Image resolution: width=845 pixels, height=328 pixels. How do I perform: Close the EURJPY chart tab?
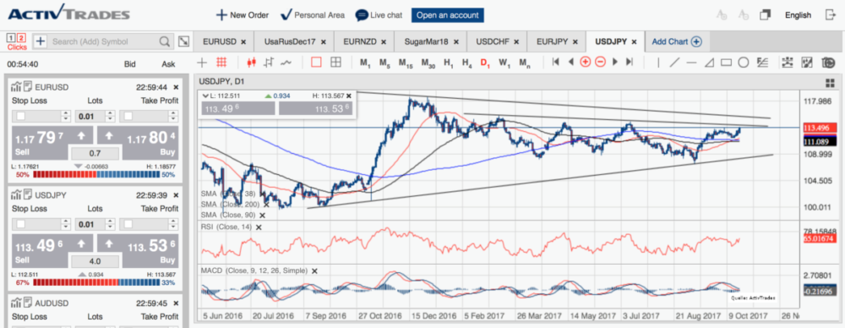point(575,42)
